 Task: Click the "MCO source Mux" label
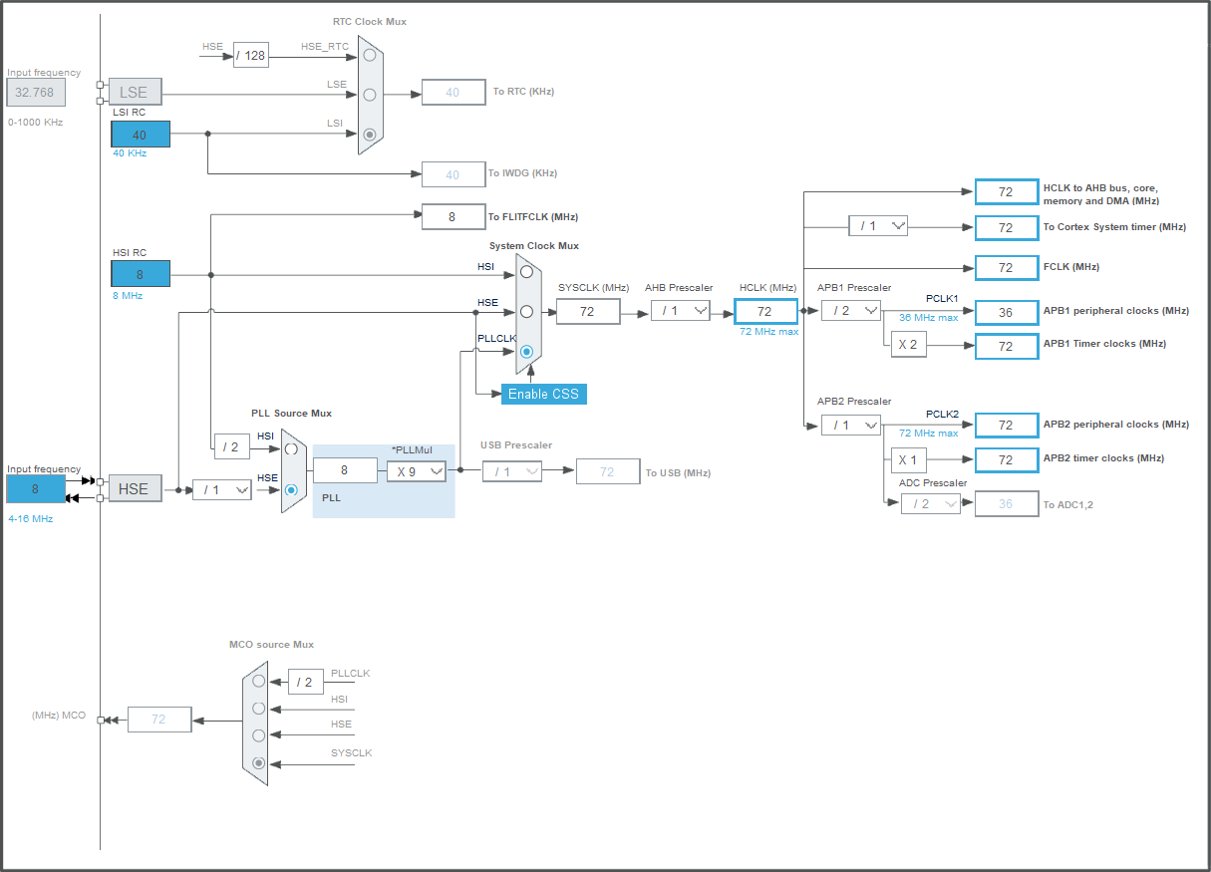coord(271,644)
